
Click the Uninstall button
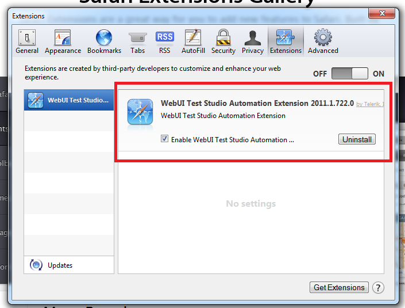357,139
